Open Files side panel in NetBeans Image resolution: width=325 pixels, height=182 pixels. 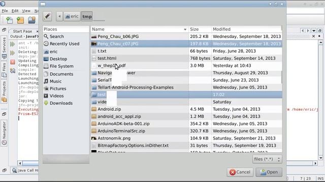click(4, 70)
